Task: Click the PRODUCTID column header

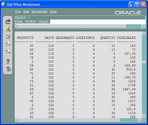Action: pyautogui.click(x=25, y=38)
